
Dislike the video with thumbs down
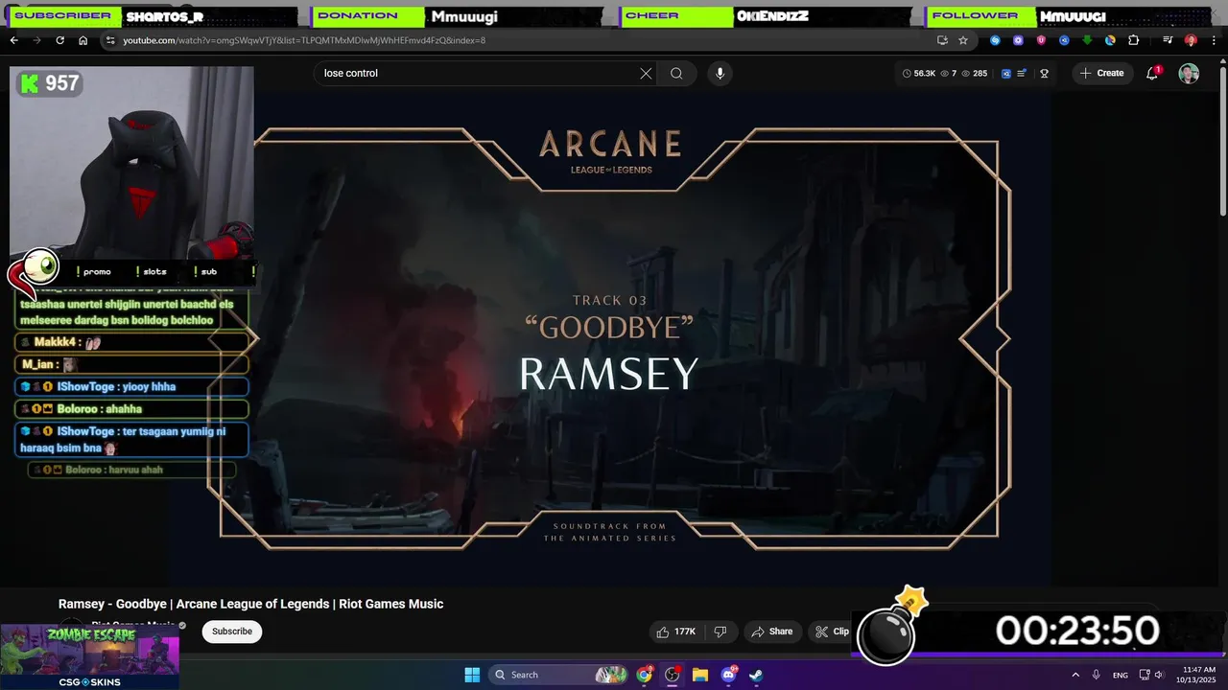point(720,632)
